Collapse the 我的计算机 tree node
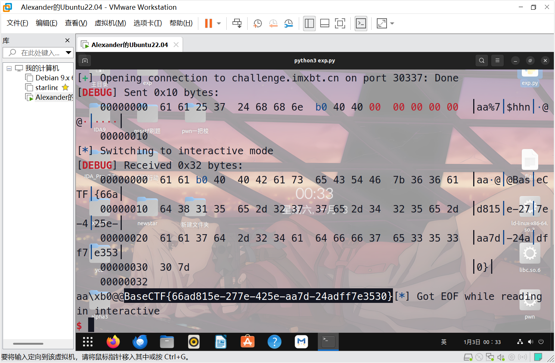Viewport: 555px width, 363px height. click(9, 68)
